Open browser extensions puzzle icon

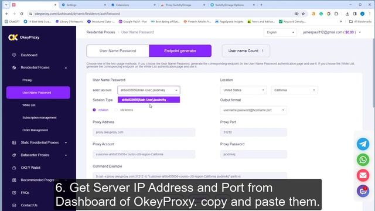pos(336,14)
